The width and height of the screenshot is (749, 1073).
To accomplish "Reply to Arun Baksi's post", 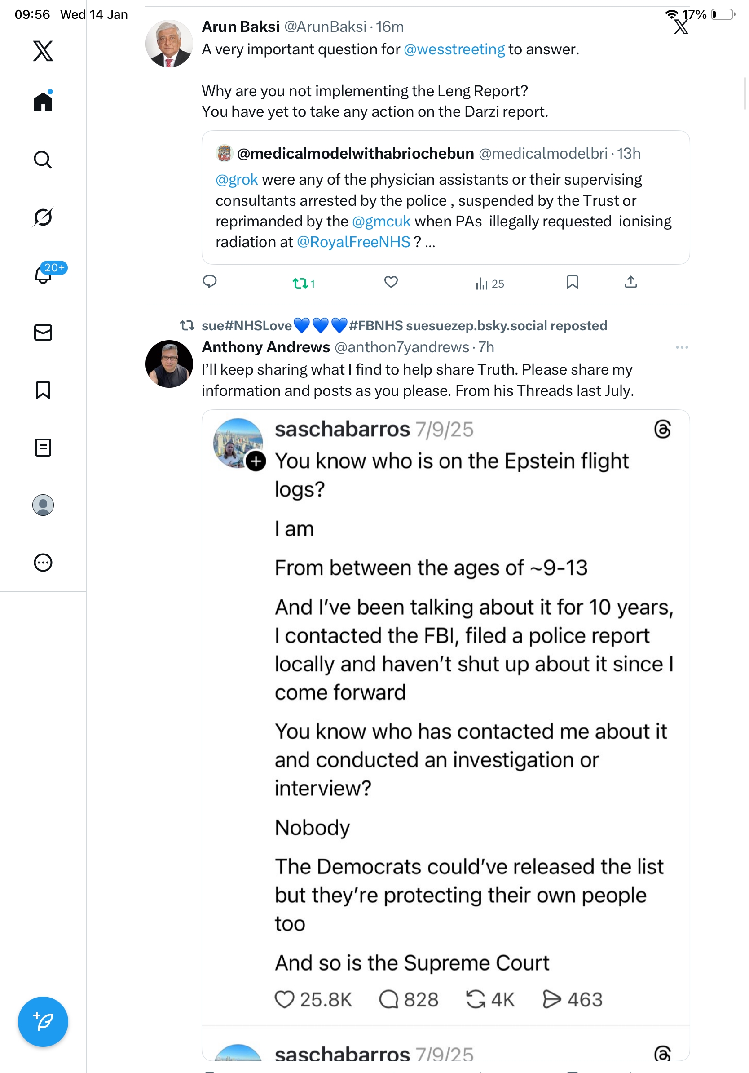I will pos(210,282).
